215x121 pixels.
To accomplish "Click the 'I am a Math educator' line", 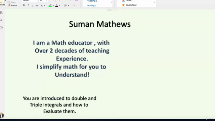I will click(71, 43).
